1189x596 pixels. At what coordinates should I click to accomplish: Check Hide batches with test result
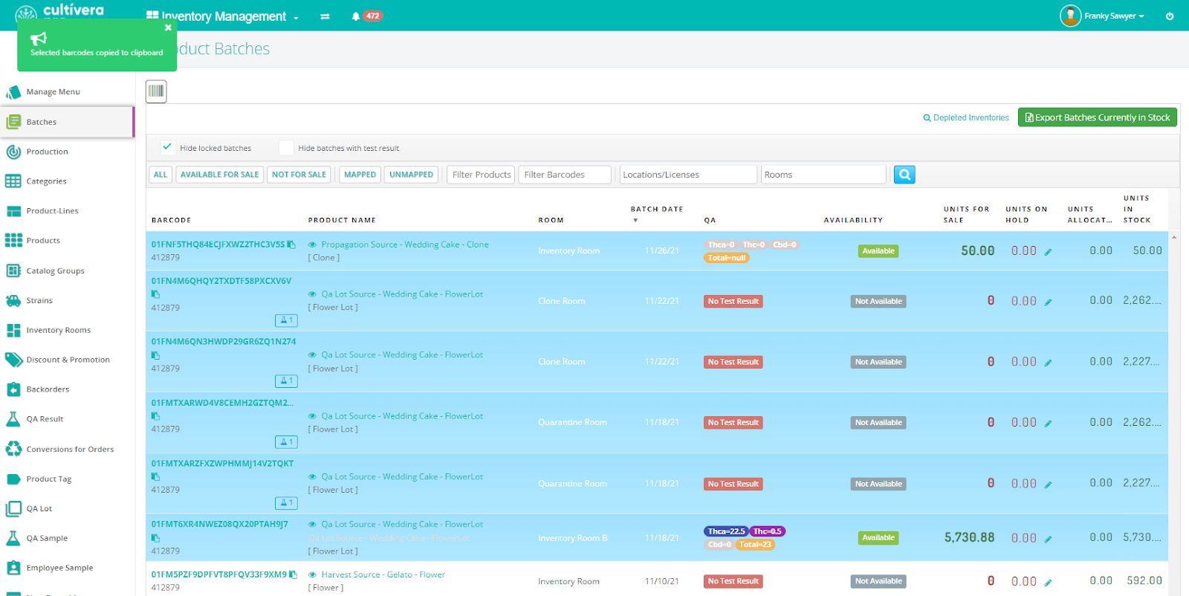click(286, 147)
